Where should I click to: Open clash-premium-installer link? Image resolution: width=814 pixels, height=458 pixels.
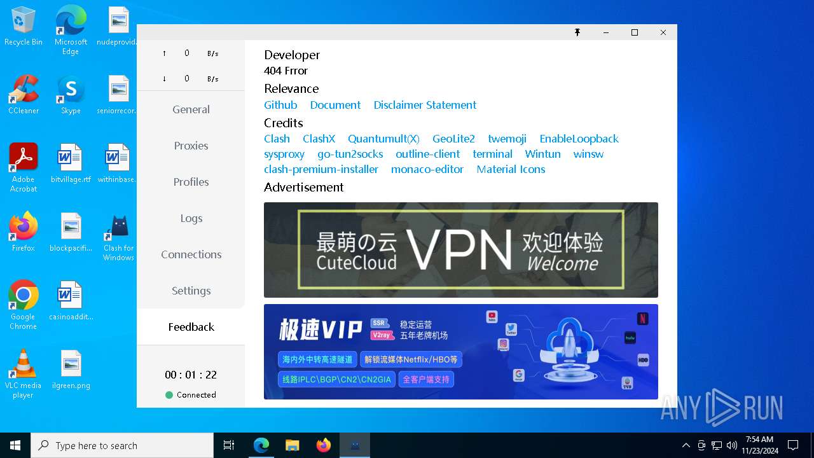[x=321, y=169]
